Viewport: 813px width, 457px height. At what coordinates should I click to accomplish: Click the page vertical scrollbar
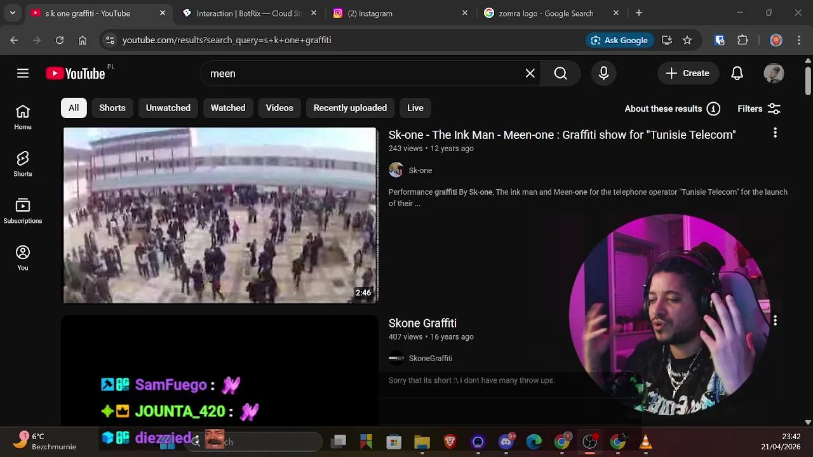coord(808,81)
